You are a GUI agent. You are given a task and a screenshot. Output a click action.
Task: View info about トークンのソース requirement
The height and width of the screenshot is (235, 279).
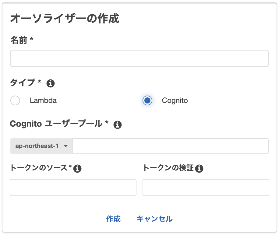pos(78,168)
